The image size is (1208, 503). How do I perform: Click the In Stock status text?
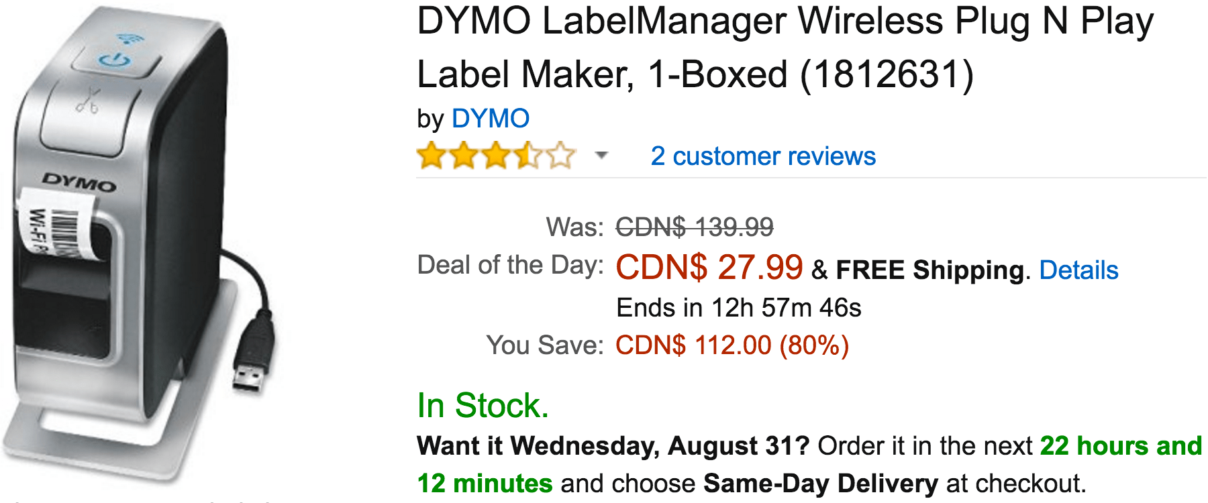(483, 406)
